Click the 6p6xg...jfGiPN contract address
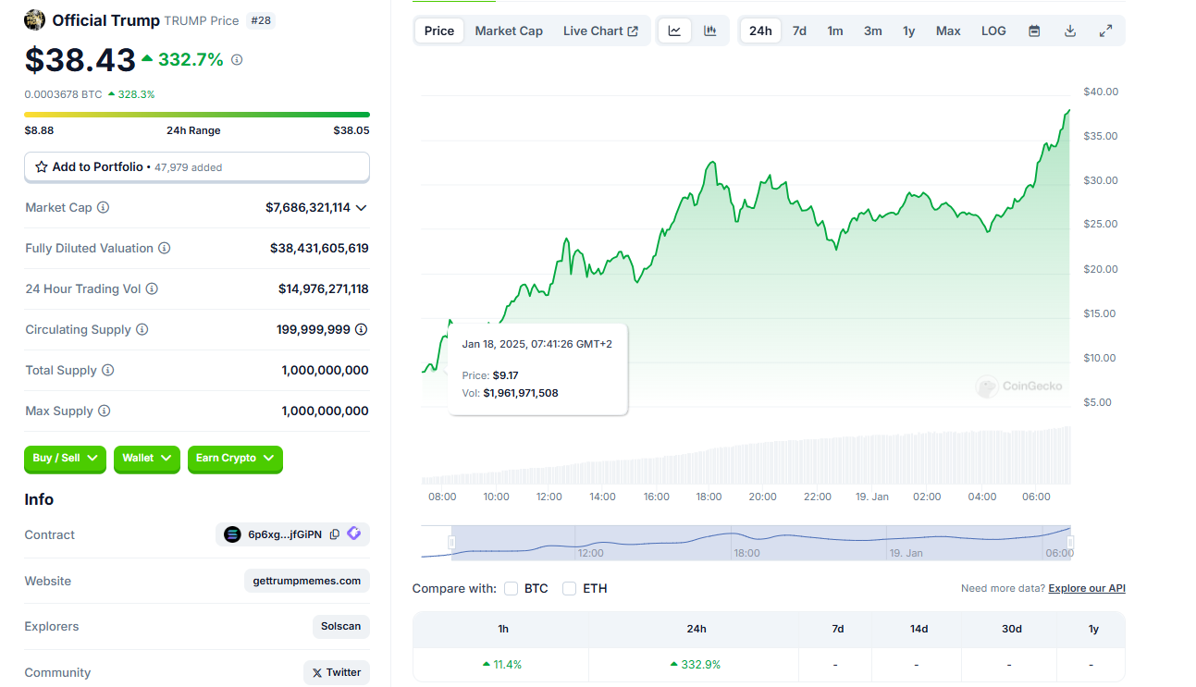Screen dimensions: 1196x687 coord(285,534)
